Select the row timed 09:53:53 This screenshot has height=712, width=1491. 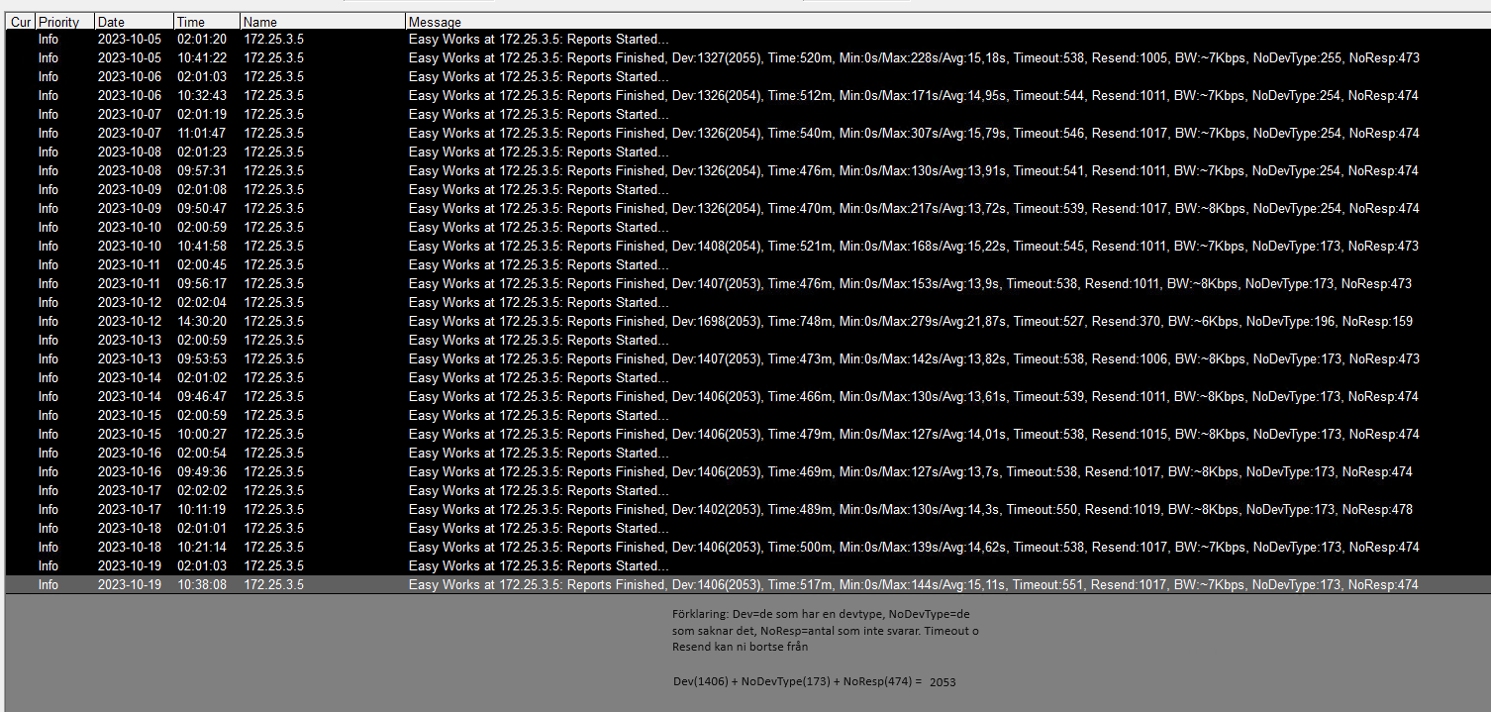click(747, 359)
